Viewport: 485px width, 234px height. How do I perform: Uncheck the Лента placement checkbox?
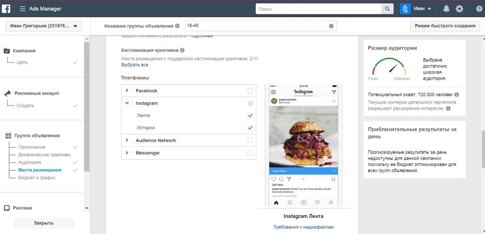click(250, 115)
